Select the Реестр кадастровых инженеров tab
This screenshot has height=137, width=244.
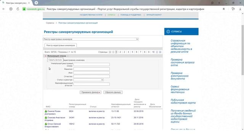[61, 45]
